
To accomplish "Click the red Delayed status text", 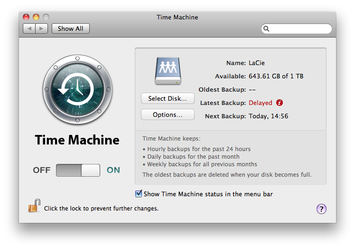I will tap(261, 103).
